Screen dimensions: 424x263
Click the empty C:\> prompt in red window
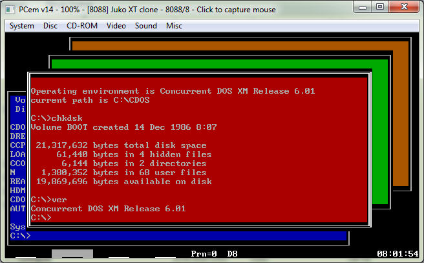41,218
